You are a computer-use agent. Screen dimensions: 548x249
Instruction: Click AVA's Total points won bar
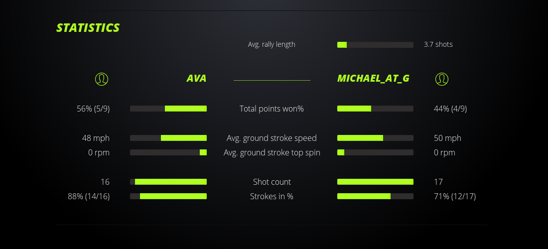(x=168, y=109)
